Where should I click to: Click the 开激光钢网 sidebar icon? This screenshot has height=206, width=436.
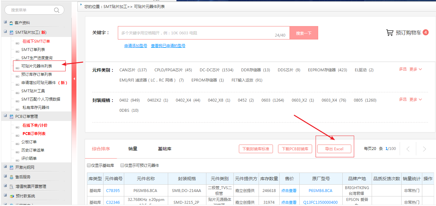[x=11, y=167]
